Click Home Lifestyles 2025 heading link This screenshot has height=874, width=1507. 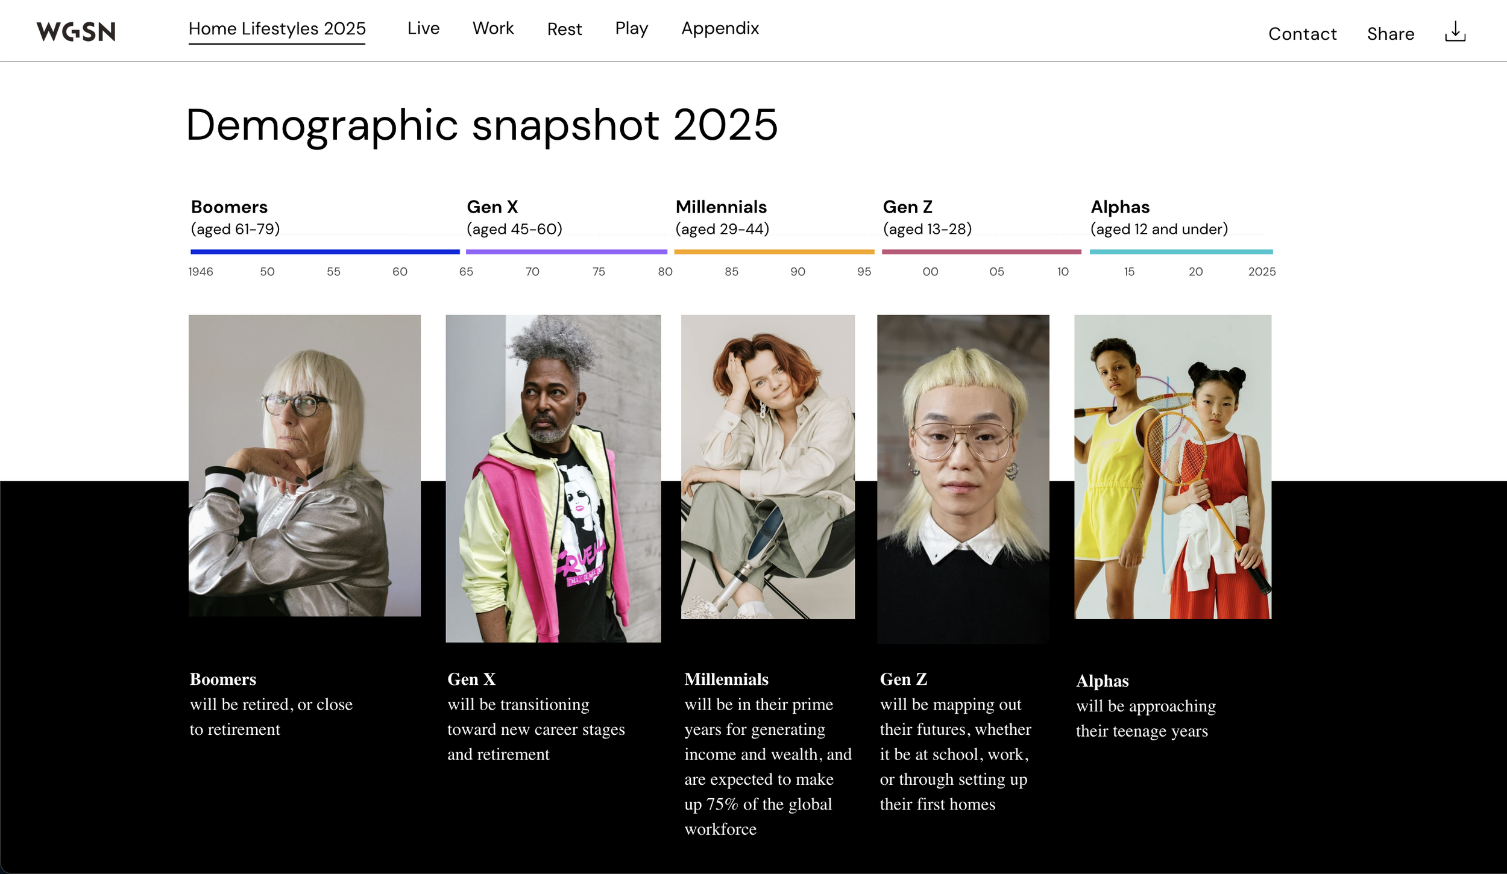coord(277,29)
